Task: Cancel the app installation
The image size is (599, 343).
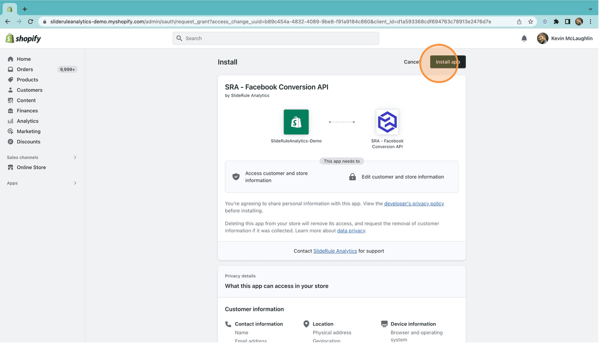Action: (x=412, y=62)
